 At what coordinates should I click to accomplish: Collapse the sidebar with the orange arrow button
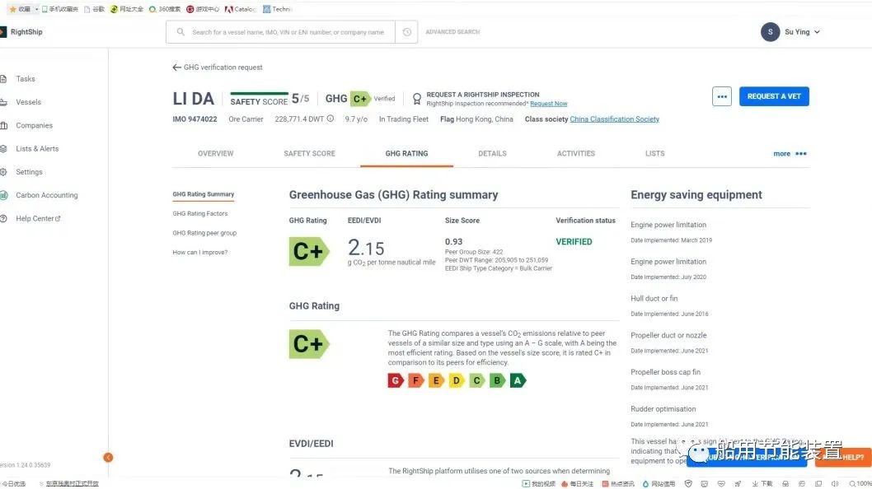click(x=108, y=458)
